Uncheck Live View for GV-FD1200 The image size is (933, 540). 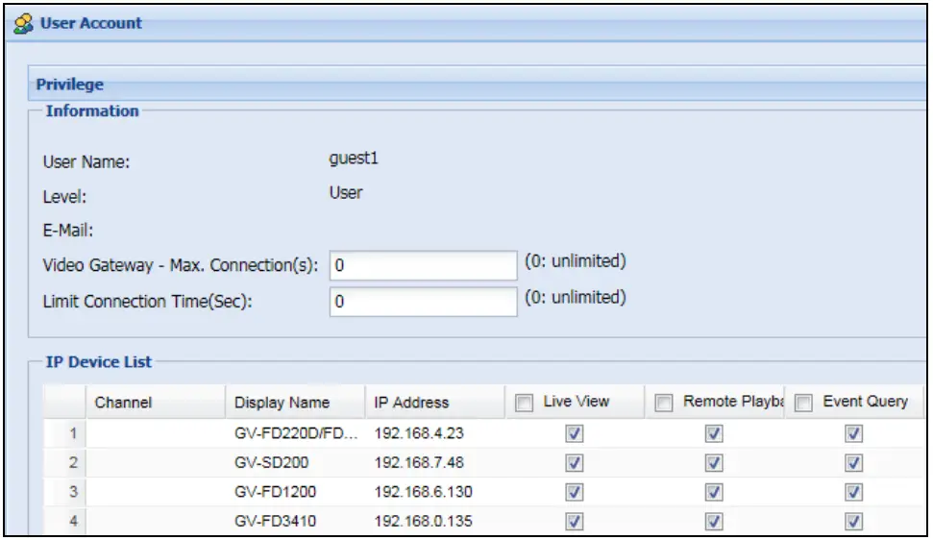click(575, 492)
